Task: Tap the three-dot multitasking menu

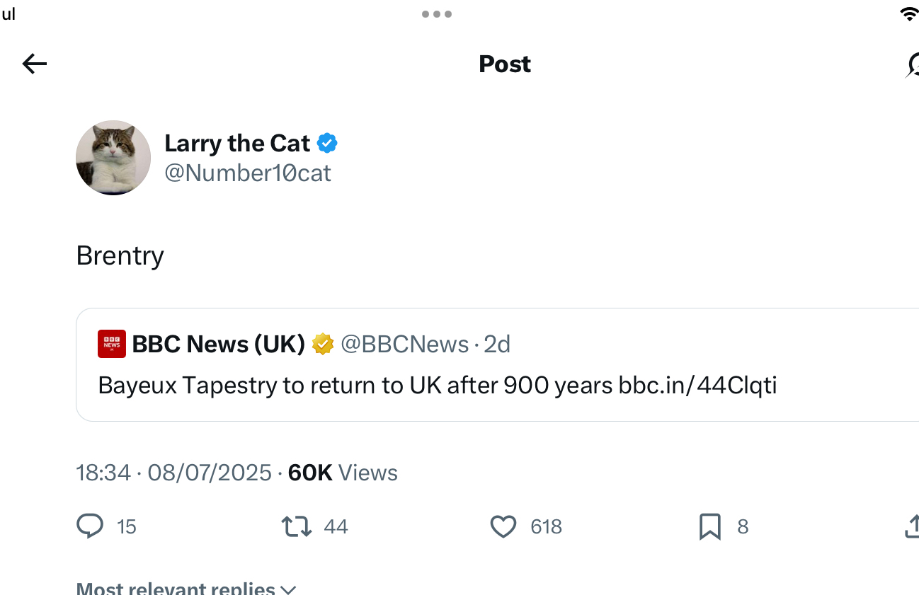Action: click(436, 14)
